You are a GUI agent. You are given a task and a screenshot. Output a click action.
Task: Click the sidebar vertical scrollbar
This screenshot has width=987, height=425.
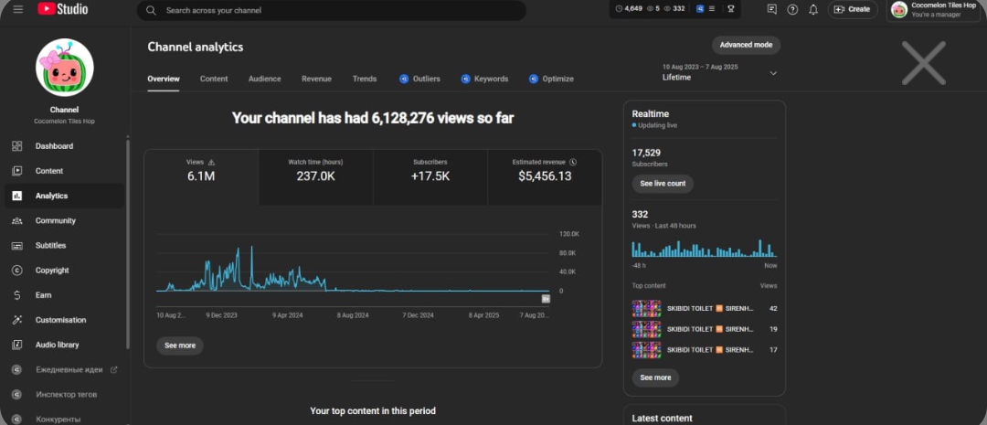(x=129, y=244)
